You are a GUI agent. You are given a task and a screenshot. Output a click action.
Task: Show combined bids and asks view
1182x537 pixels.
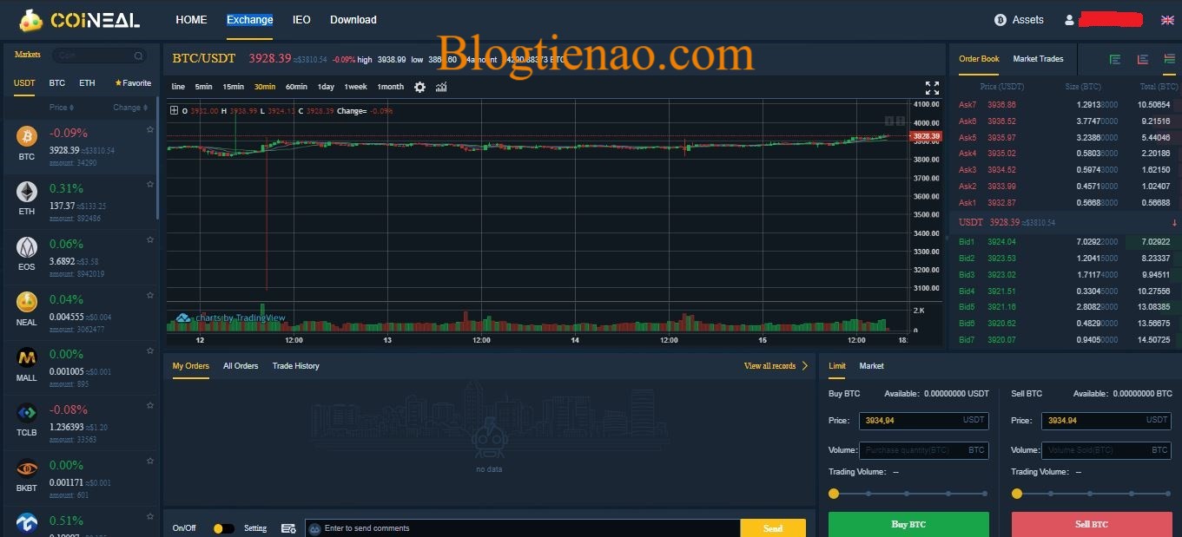(1169, 59)
